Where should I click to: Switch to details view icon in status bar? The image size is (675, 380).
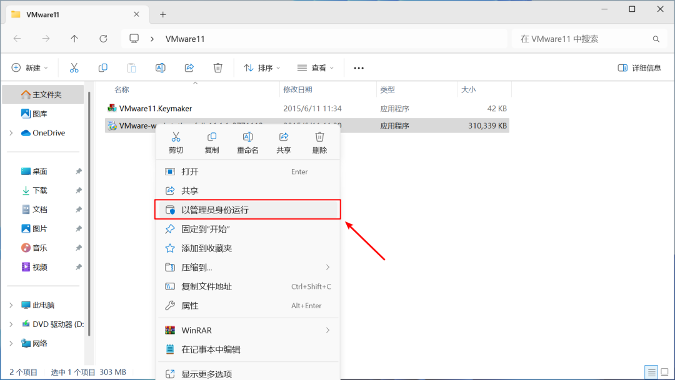tap(651, 372)
